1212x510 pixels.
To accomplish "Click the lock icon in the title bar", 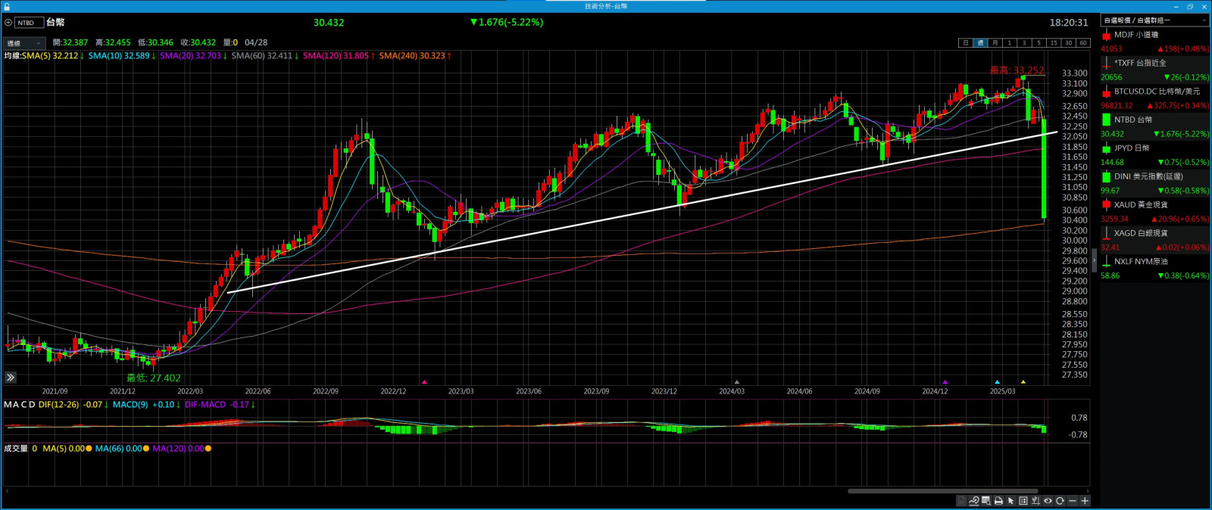I will coord(6,6).
